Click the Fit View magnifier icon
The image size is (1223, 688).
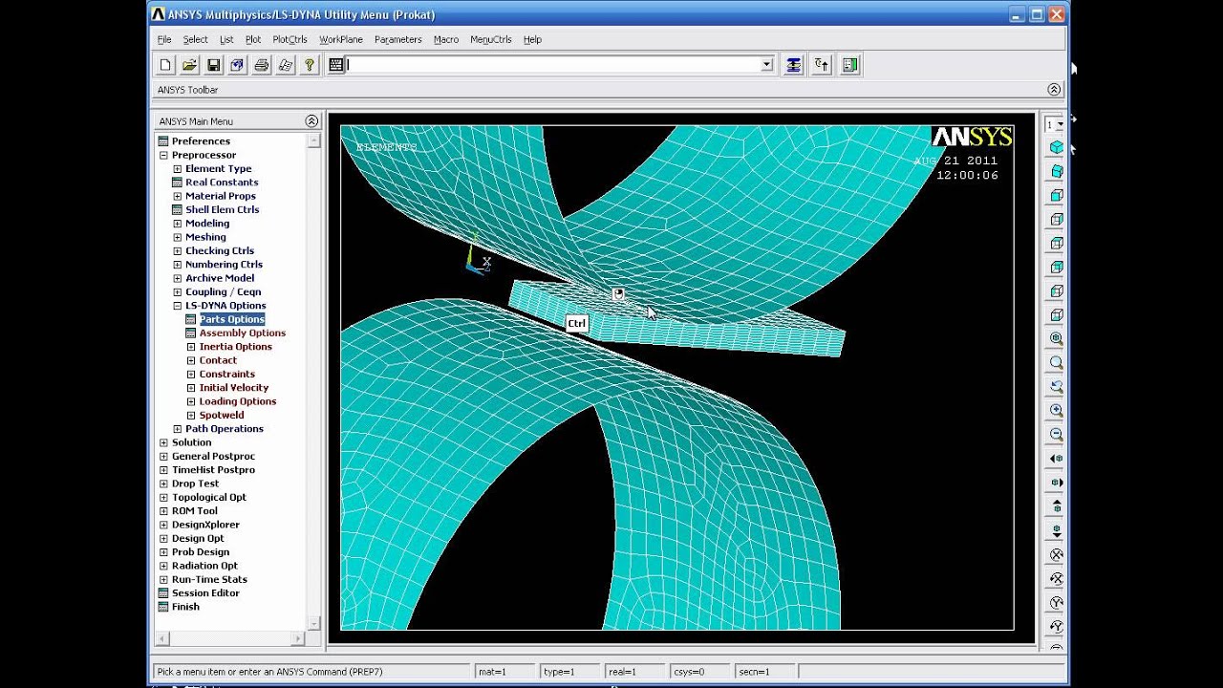point(1056,338)
